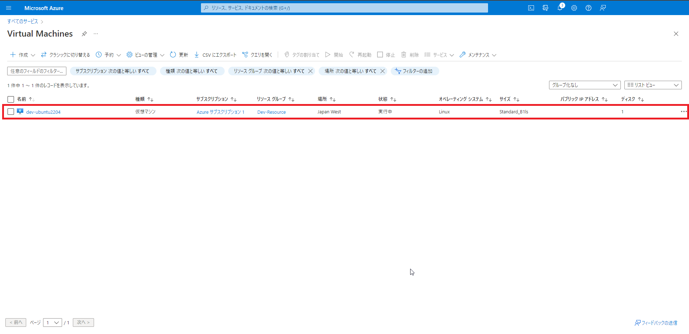The image size is (689, 334).
Task: Remove the 場所 filter
Action: [383, 71]
